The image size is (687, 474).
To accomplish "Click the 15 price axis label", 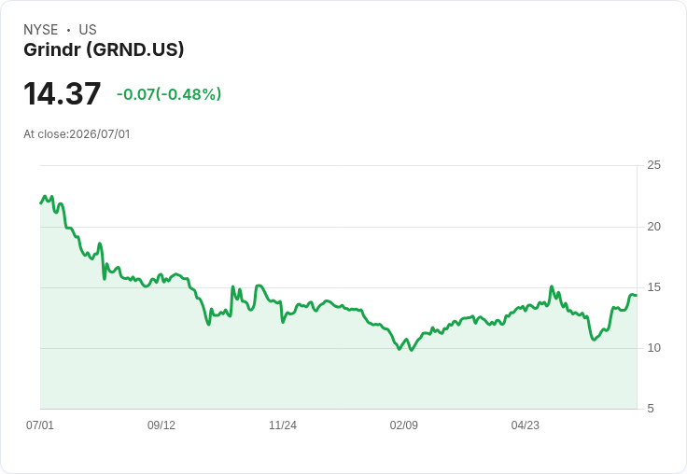I will pos(654,287).
